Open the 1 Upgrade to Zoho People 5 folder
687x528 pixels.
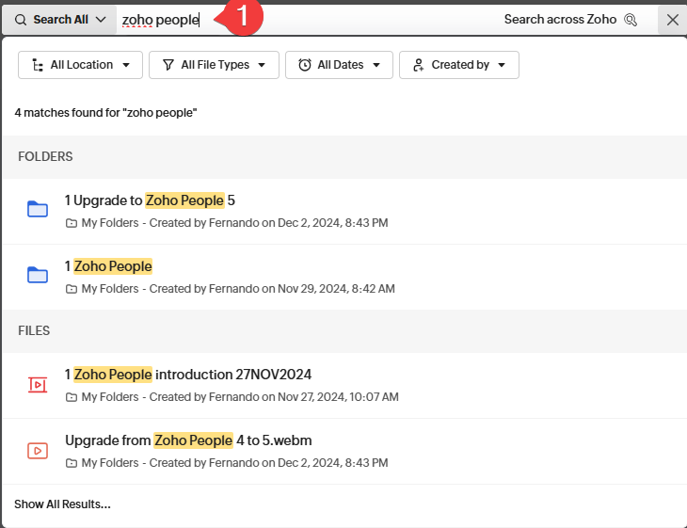pos(149,200)
